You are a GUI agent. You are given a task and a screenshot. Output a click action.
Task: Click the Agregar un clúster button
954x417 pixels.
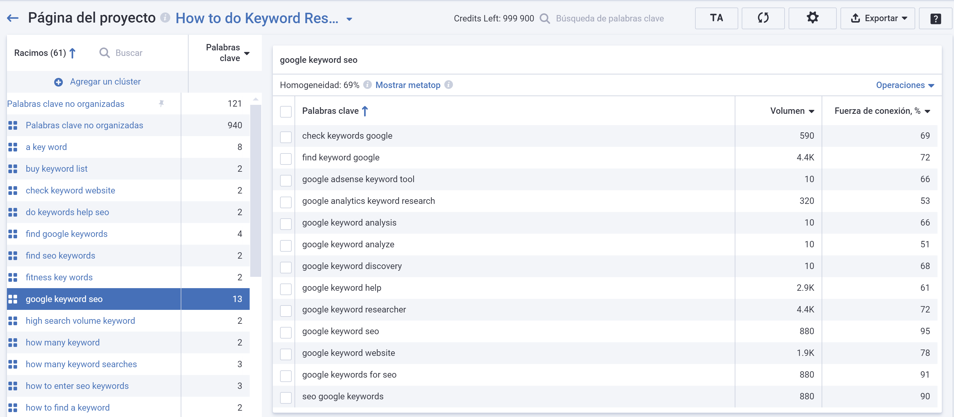tap(97, 81)
